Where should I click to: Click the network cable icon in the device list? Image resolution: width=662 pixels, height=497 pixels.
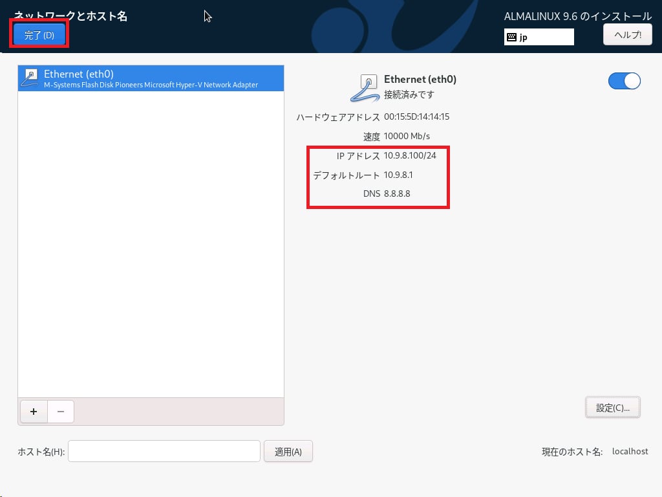point(30,78)
